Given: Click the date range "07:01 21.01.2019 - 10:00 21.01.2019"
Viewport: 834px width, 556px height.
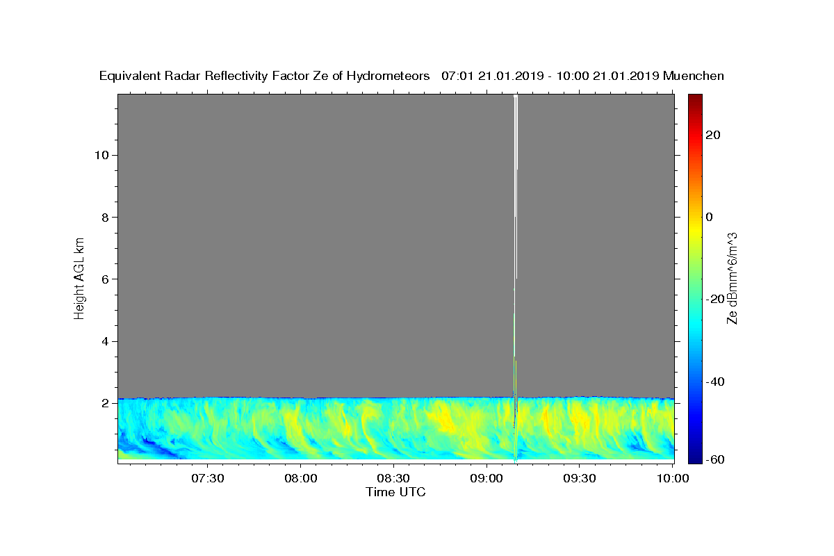Looking at the screenshot, I should tap(550, 76).
